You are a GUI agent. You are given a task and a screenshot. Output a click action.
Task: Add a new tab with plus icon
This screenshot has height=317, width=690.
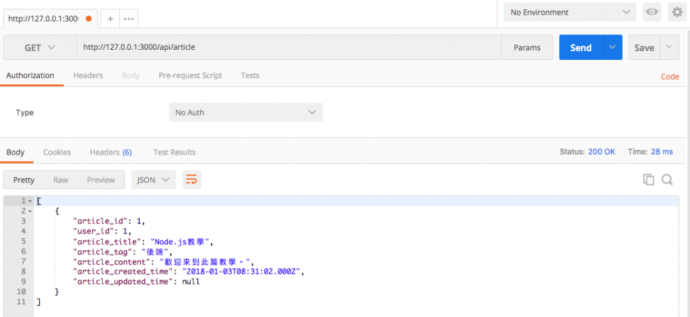(x=111, y=19)
